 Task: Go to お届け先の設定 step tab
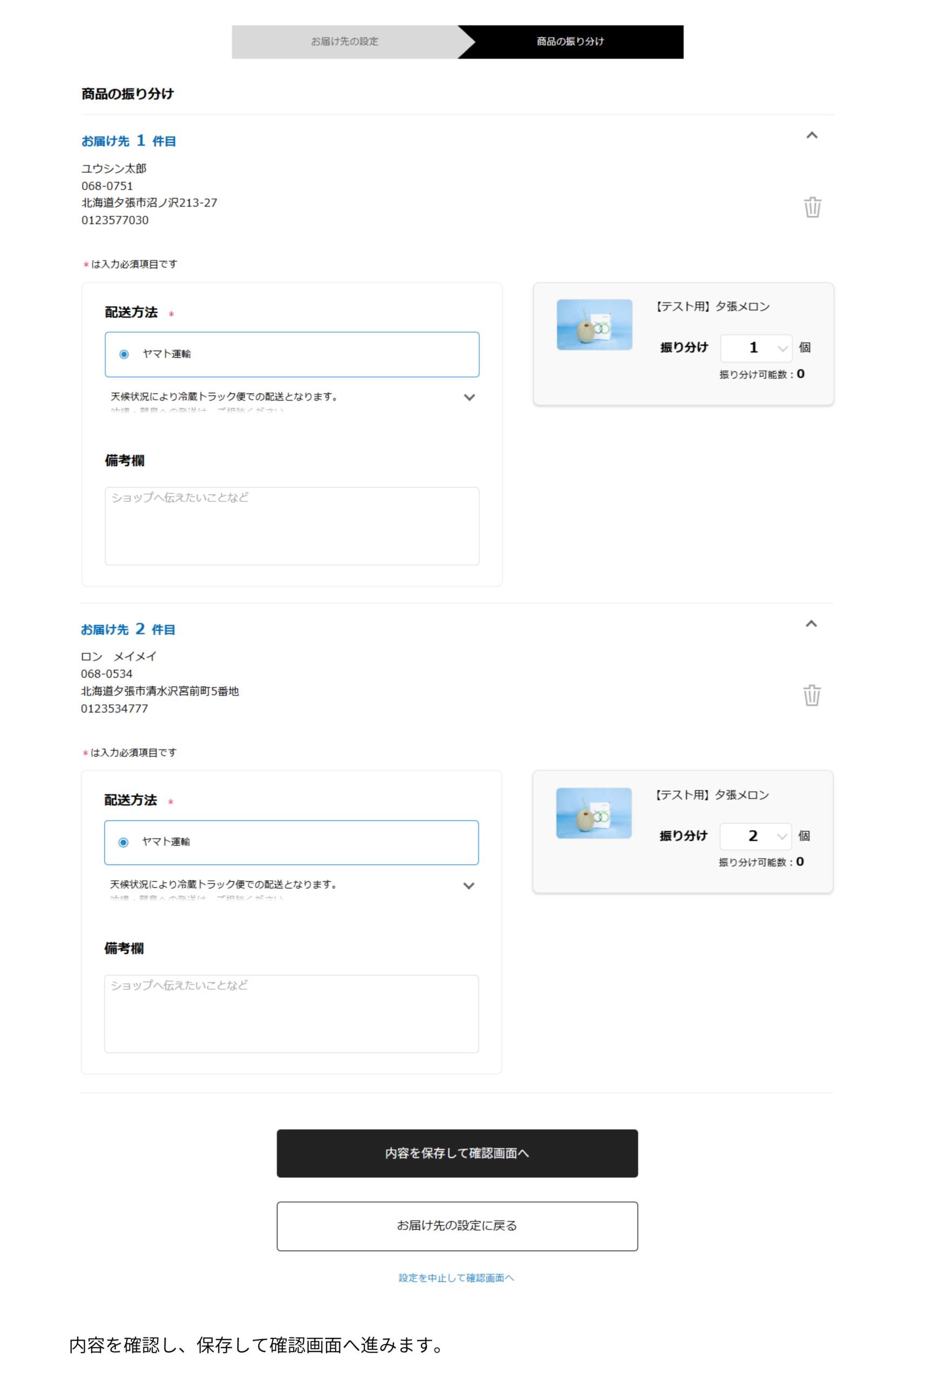[x=345, y=42]
